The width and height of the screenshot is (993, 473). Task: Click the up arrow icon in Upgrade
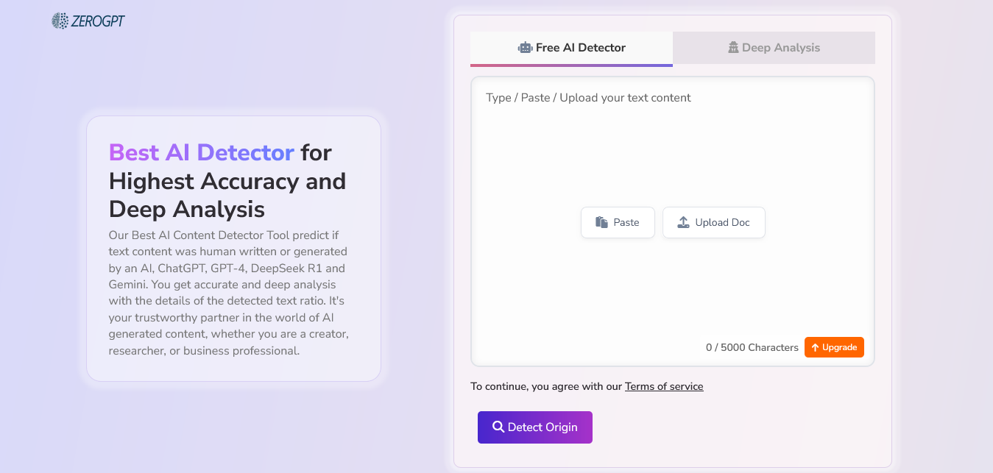(815, 347)
